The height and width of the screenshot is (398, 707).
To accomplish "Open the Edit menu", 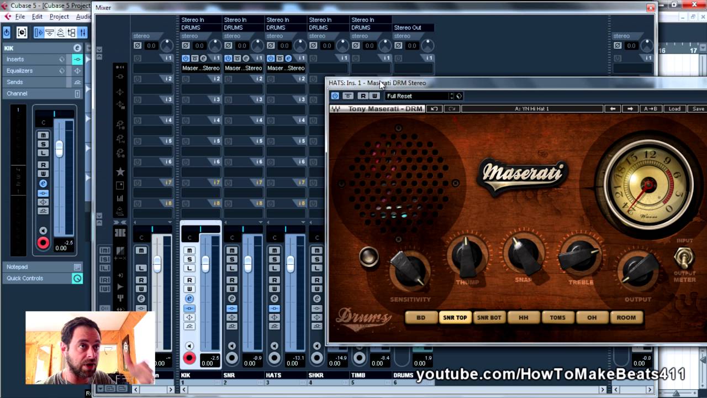I will [x=37, y=17].
